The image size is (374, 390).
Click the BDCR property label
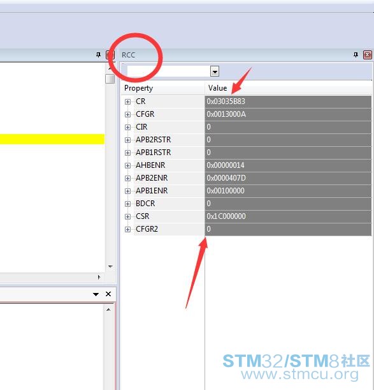click(x=145, y=204)
